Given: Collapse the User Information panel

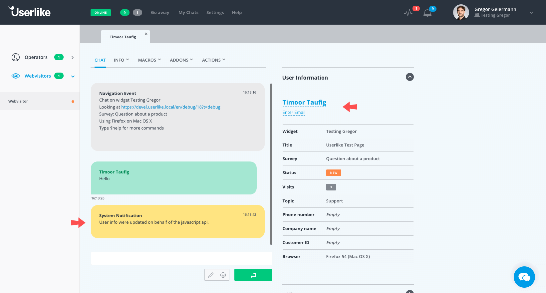Looking at the screenshot, I should (409, 77).
